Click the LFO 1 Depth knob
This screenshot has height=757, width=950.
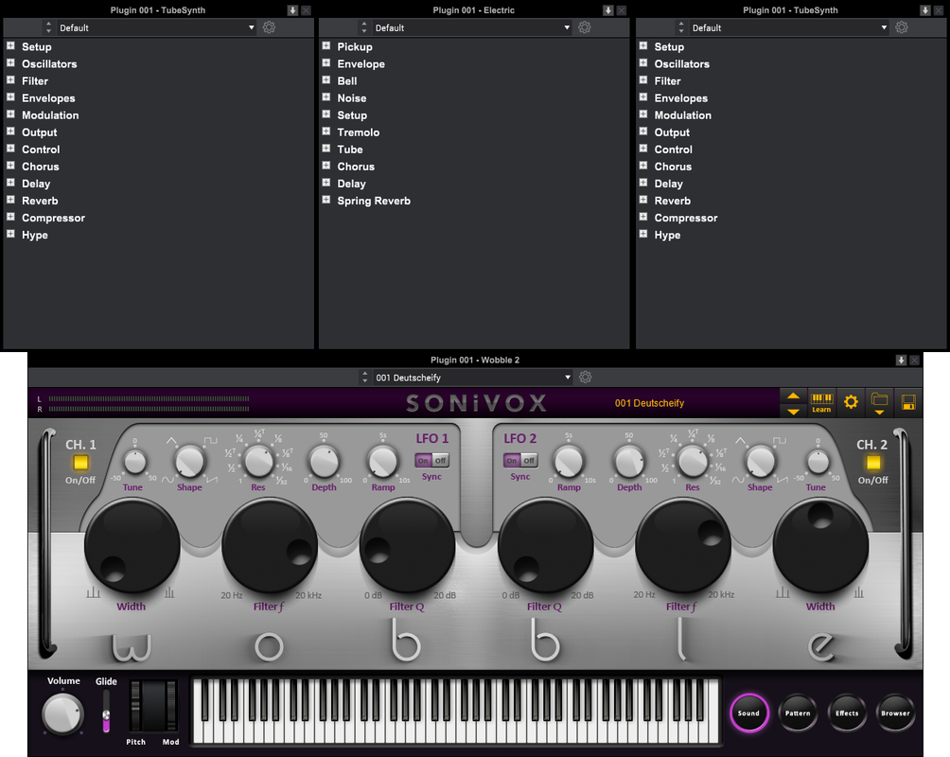tap(325, 462)
